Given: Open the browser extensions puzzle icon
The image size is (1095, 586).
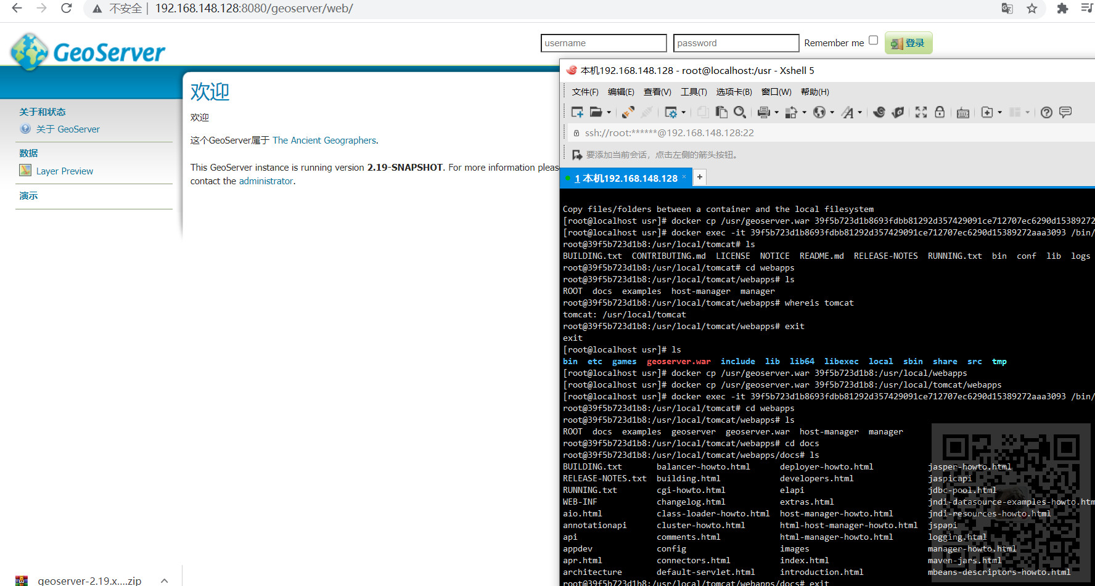Looking at the screenshot, I should pyautogui.click(x=1062, y=9).
